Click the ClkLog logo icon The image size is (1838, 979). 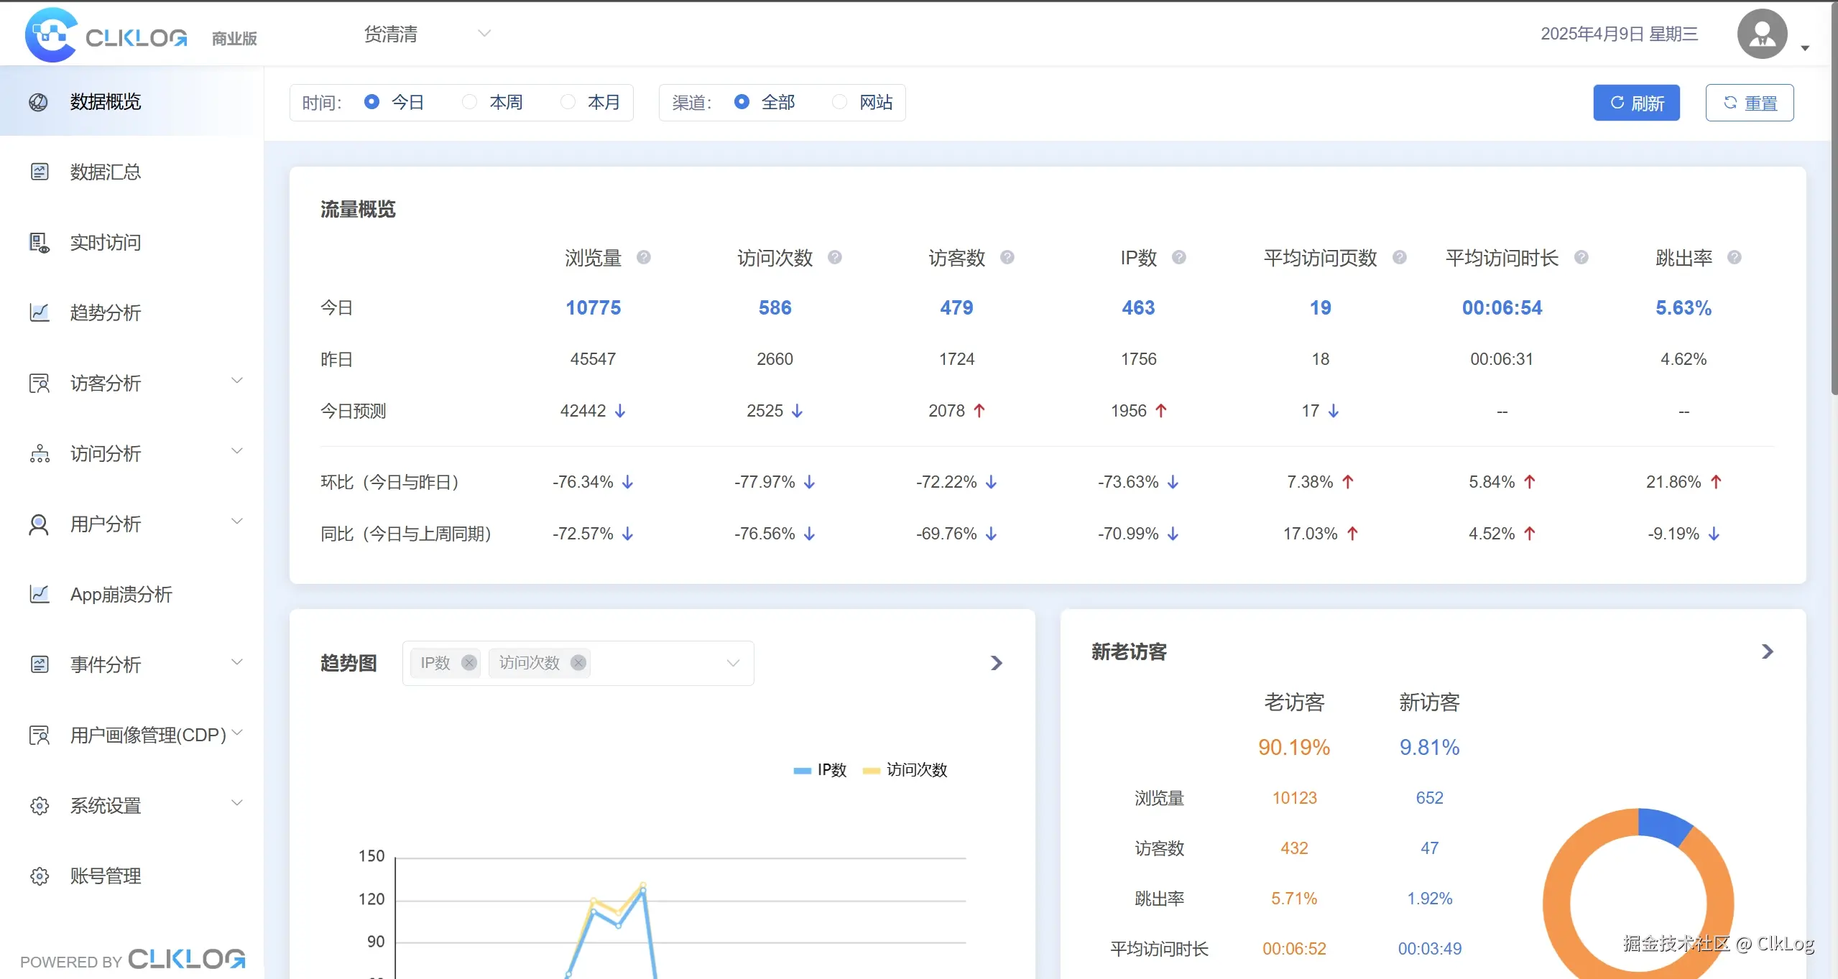pyautogui.click(x=50, y=34)
